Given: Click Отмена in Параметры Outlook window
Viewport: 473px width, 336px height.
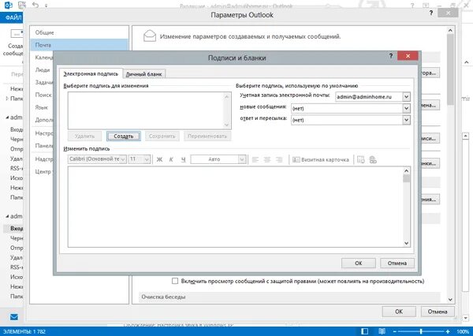Looking at the screenshot, I should coord(438,312).
